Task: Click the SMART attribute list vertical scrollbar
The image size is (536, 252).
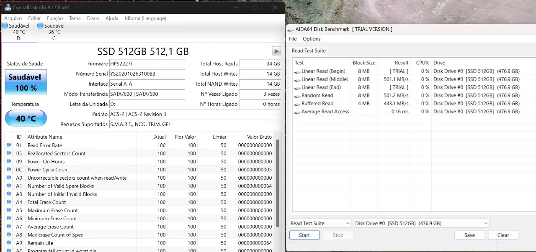Action: [276, 183]
